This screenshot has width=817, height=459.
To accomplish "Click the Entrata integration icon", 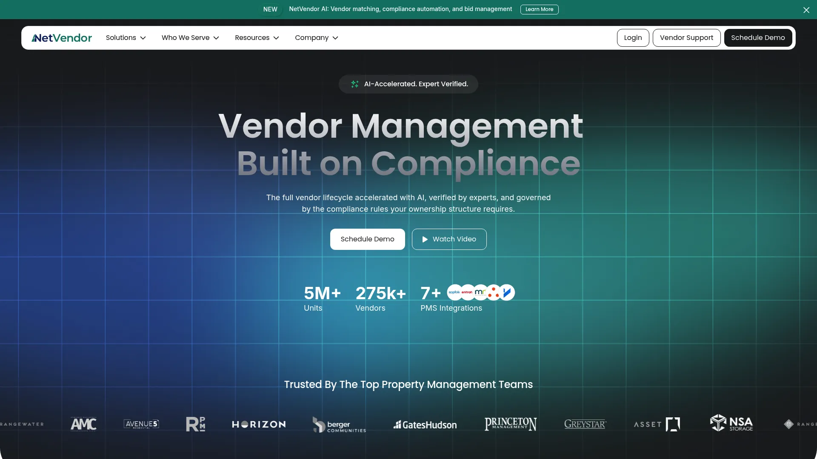I will pos(467,292).
